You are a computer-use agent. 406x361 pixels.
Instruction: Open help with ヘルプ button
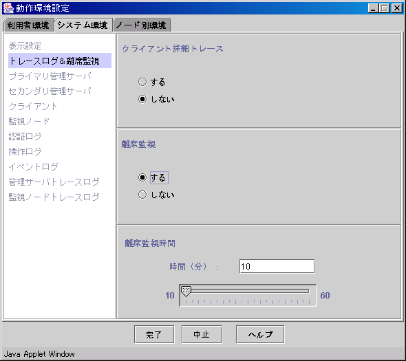tap(260, 335)
